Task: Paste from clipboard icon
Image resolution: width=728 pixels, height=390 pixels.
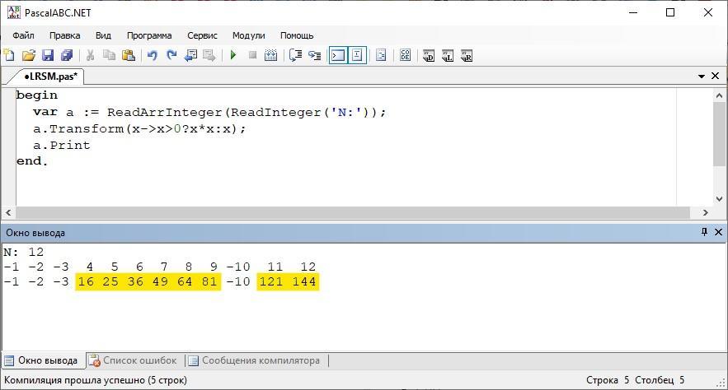Action: 128,56
